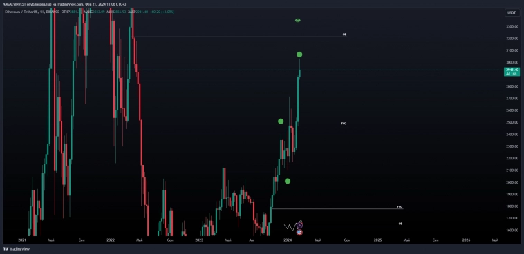524x254 pixels.
Task: Click the US flag economic event icon
Action: point(299,233)
